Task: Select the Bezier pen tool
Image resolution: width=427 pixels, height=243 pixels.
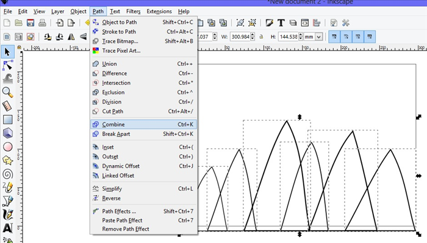Action: [7, 201]
